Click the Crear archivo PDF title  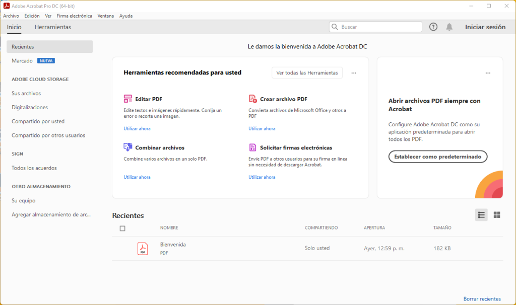coord(283,99)
